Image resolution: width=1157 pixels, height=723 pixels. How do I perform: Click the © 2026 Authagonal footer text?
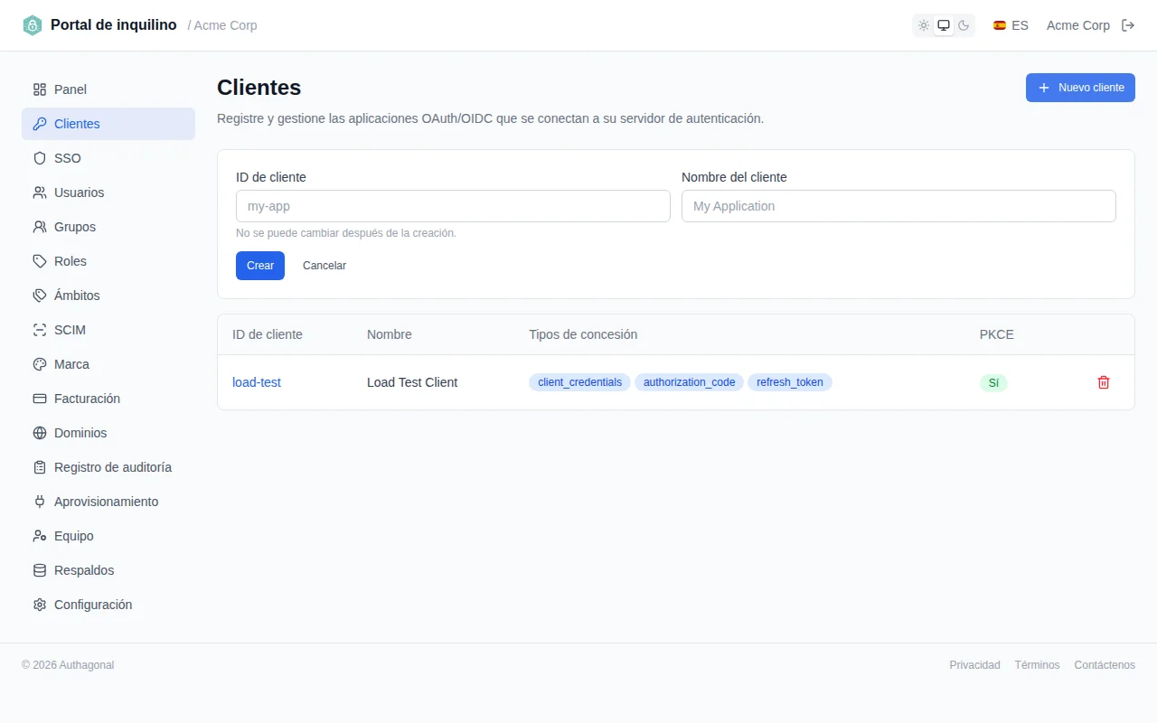68,665
